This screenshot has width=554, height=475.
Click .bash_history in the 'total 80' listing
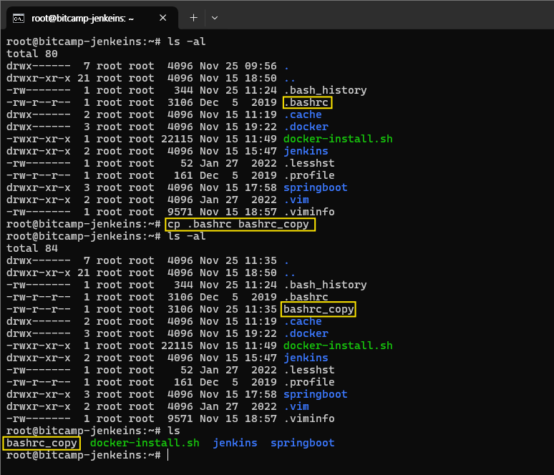[325, 90]
